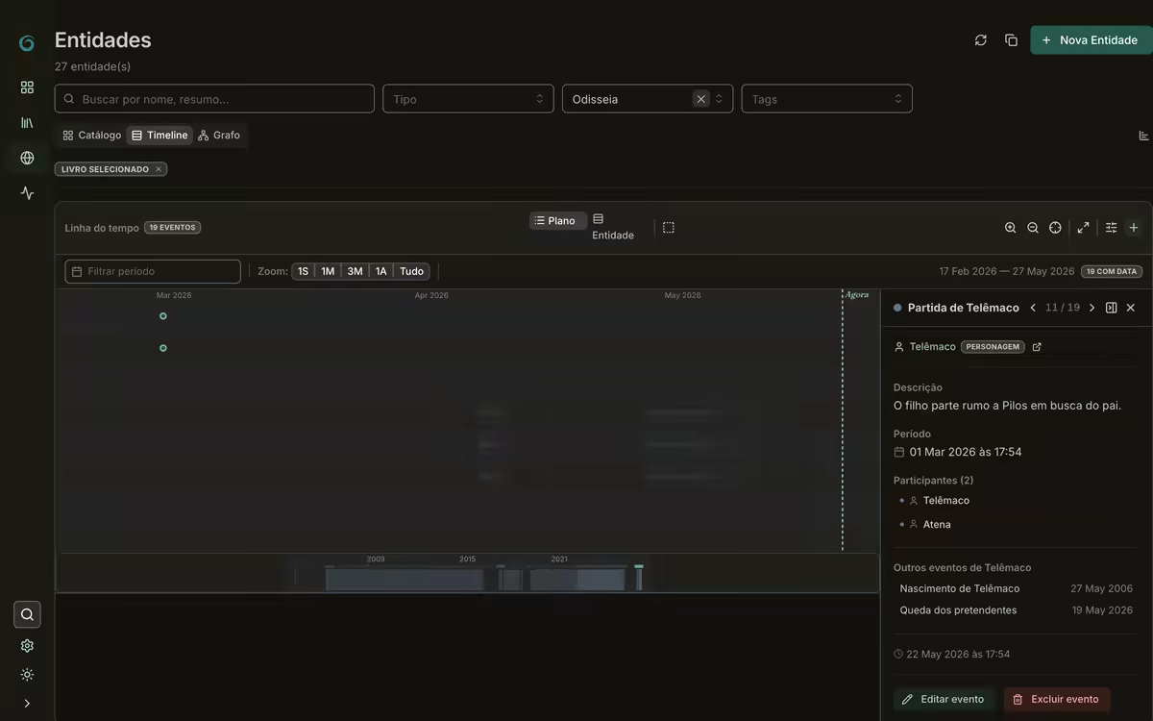Open the Tags dropdown
Viewport: 1153px width, 721px height.
coord(826,99)
